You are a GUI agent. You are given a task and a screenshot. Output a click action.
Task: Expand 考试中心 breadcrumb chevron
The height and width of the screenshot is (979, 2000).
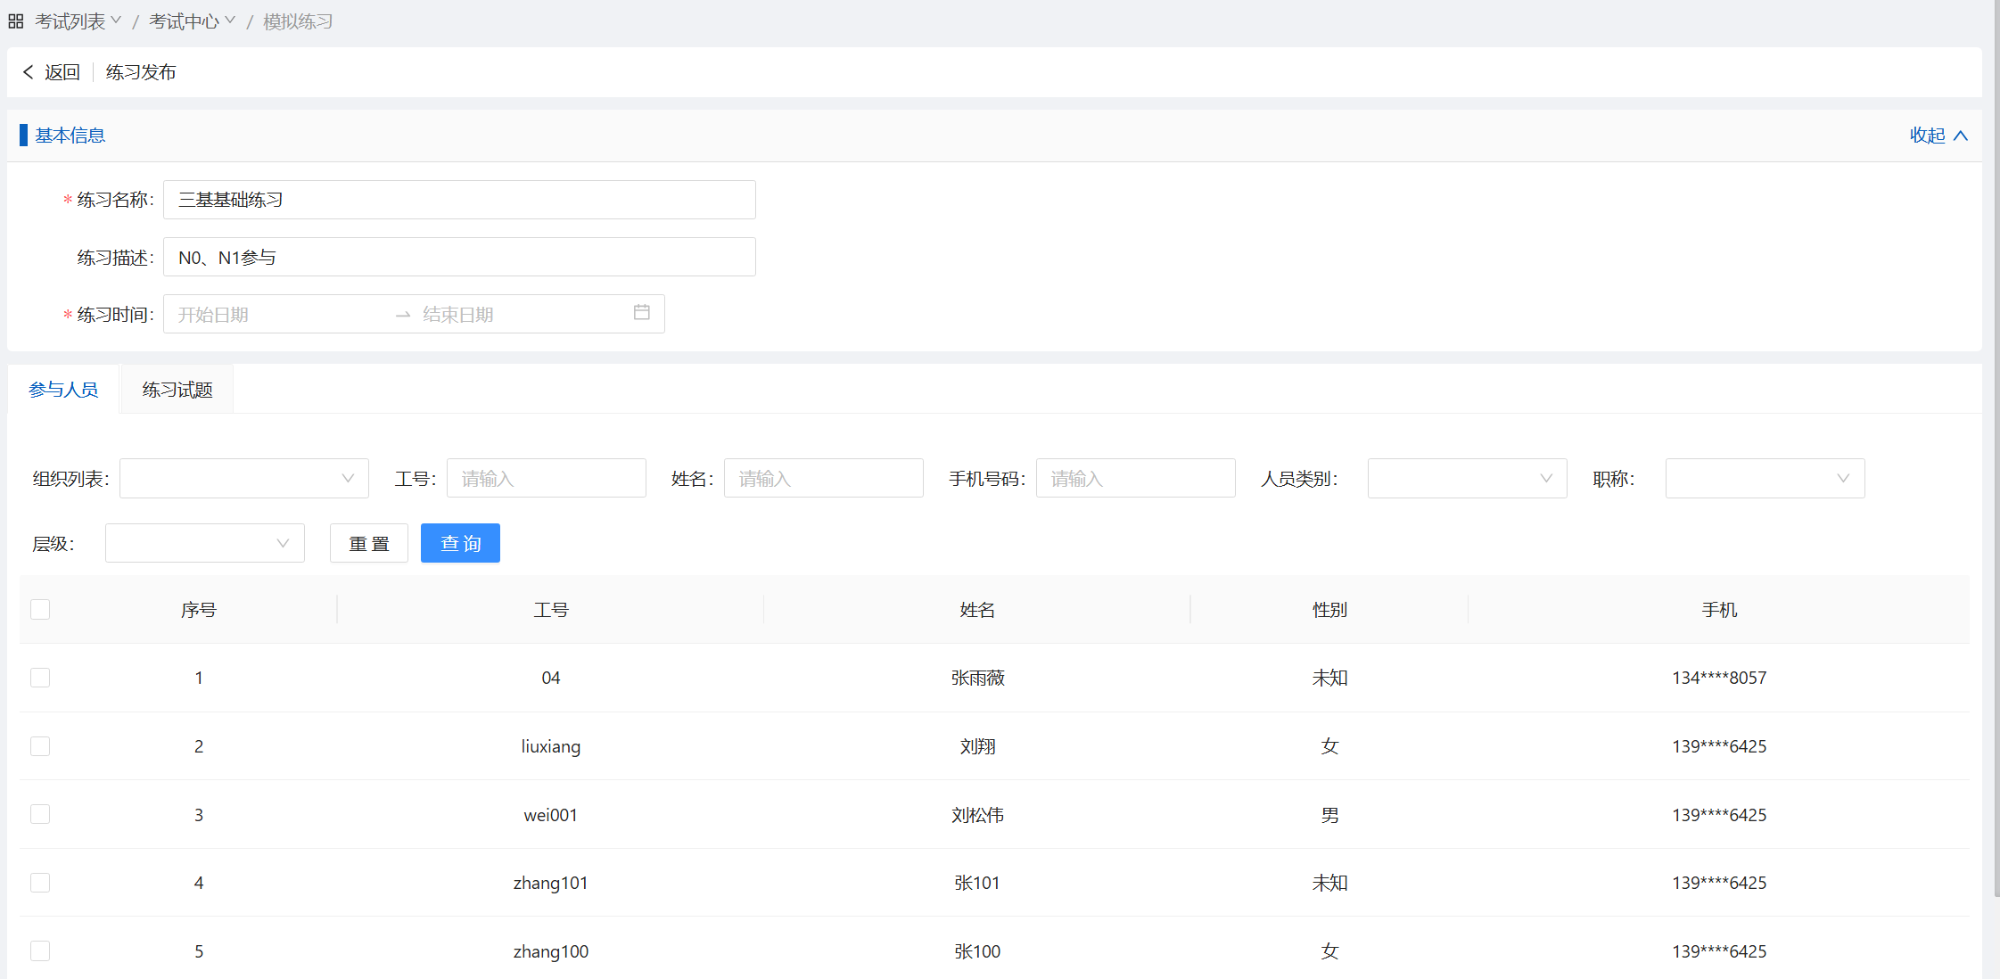click(x=230, y=21)
